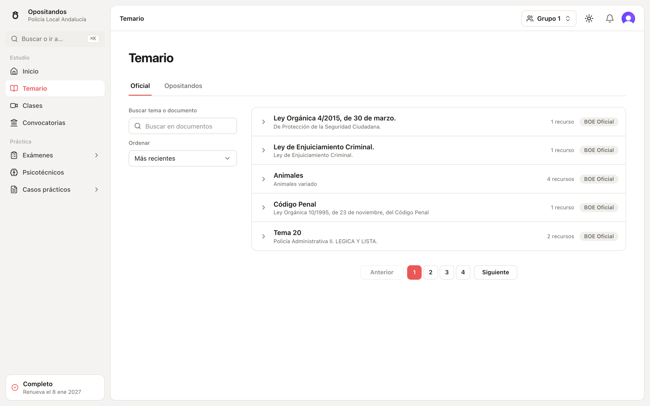Click the Psicotécnicos brain icon
This screenshot has height=406, width=650.
pyautogui.click(x=14, y=173)
